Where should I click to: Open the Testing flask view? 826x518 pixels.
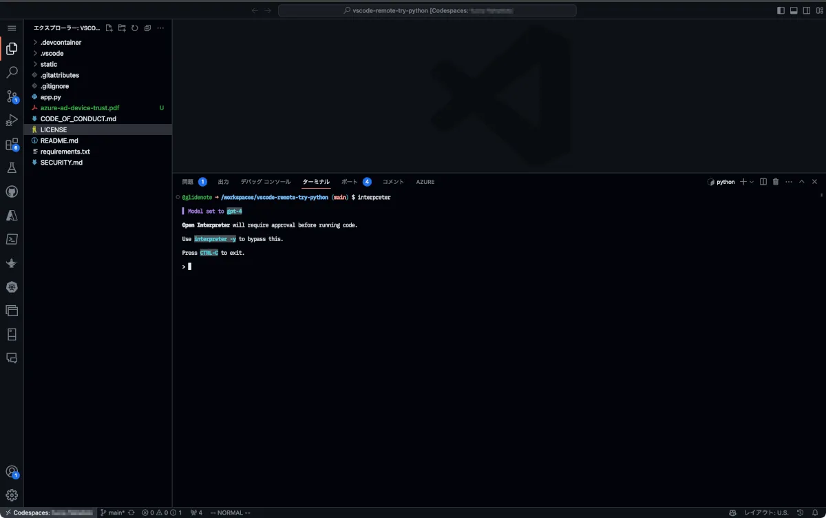(12, 167)
